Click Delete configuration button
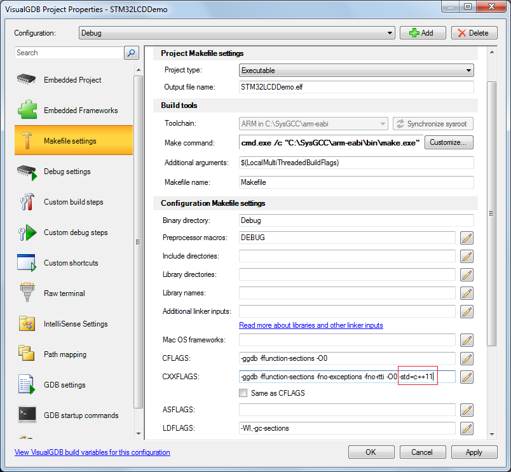This screenshot has height=472, width=511. pyautogui.click(x=474, y=33)
